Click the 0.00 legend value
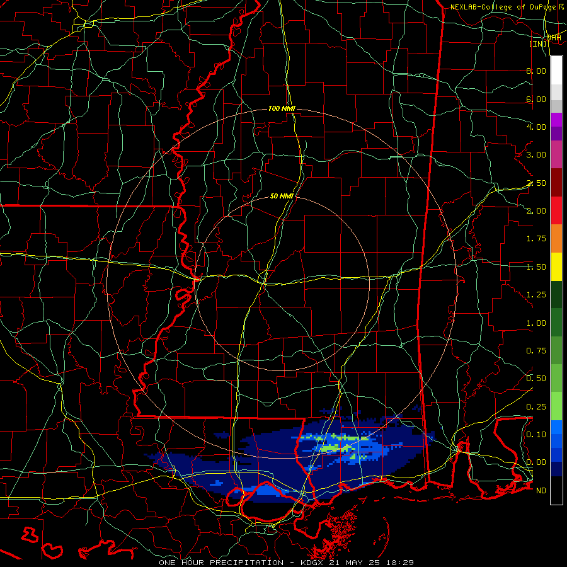The image size is (567, 567). point(536,462)
